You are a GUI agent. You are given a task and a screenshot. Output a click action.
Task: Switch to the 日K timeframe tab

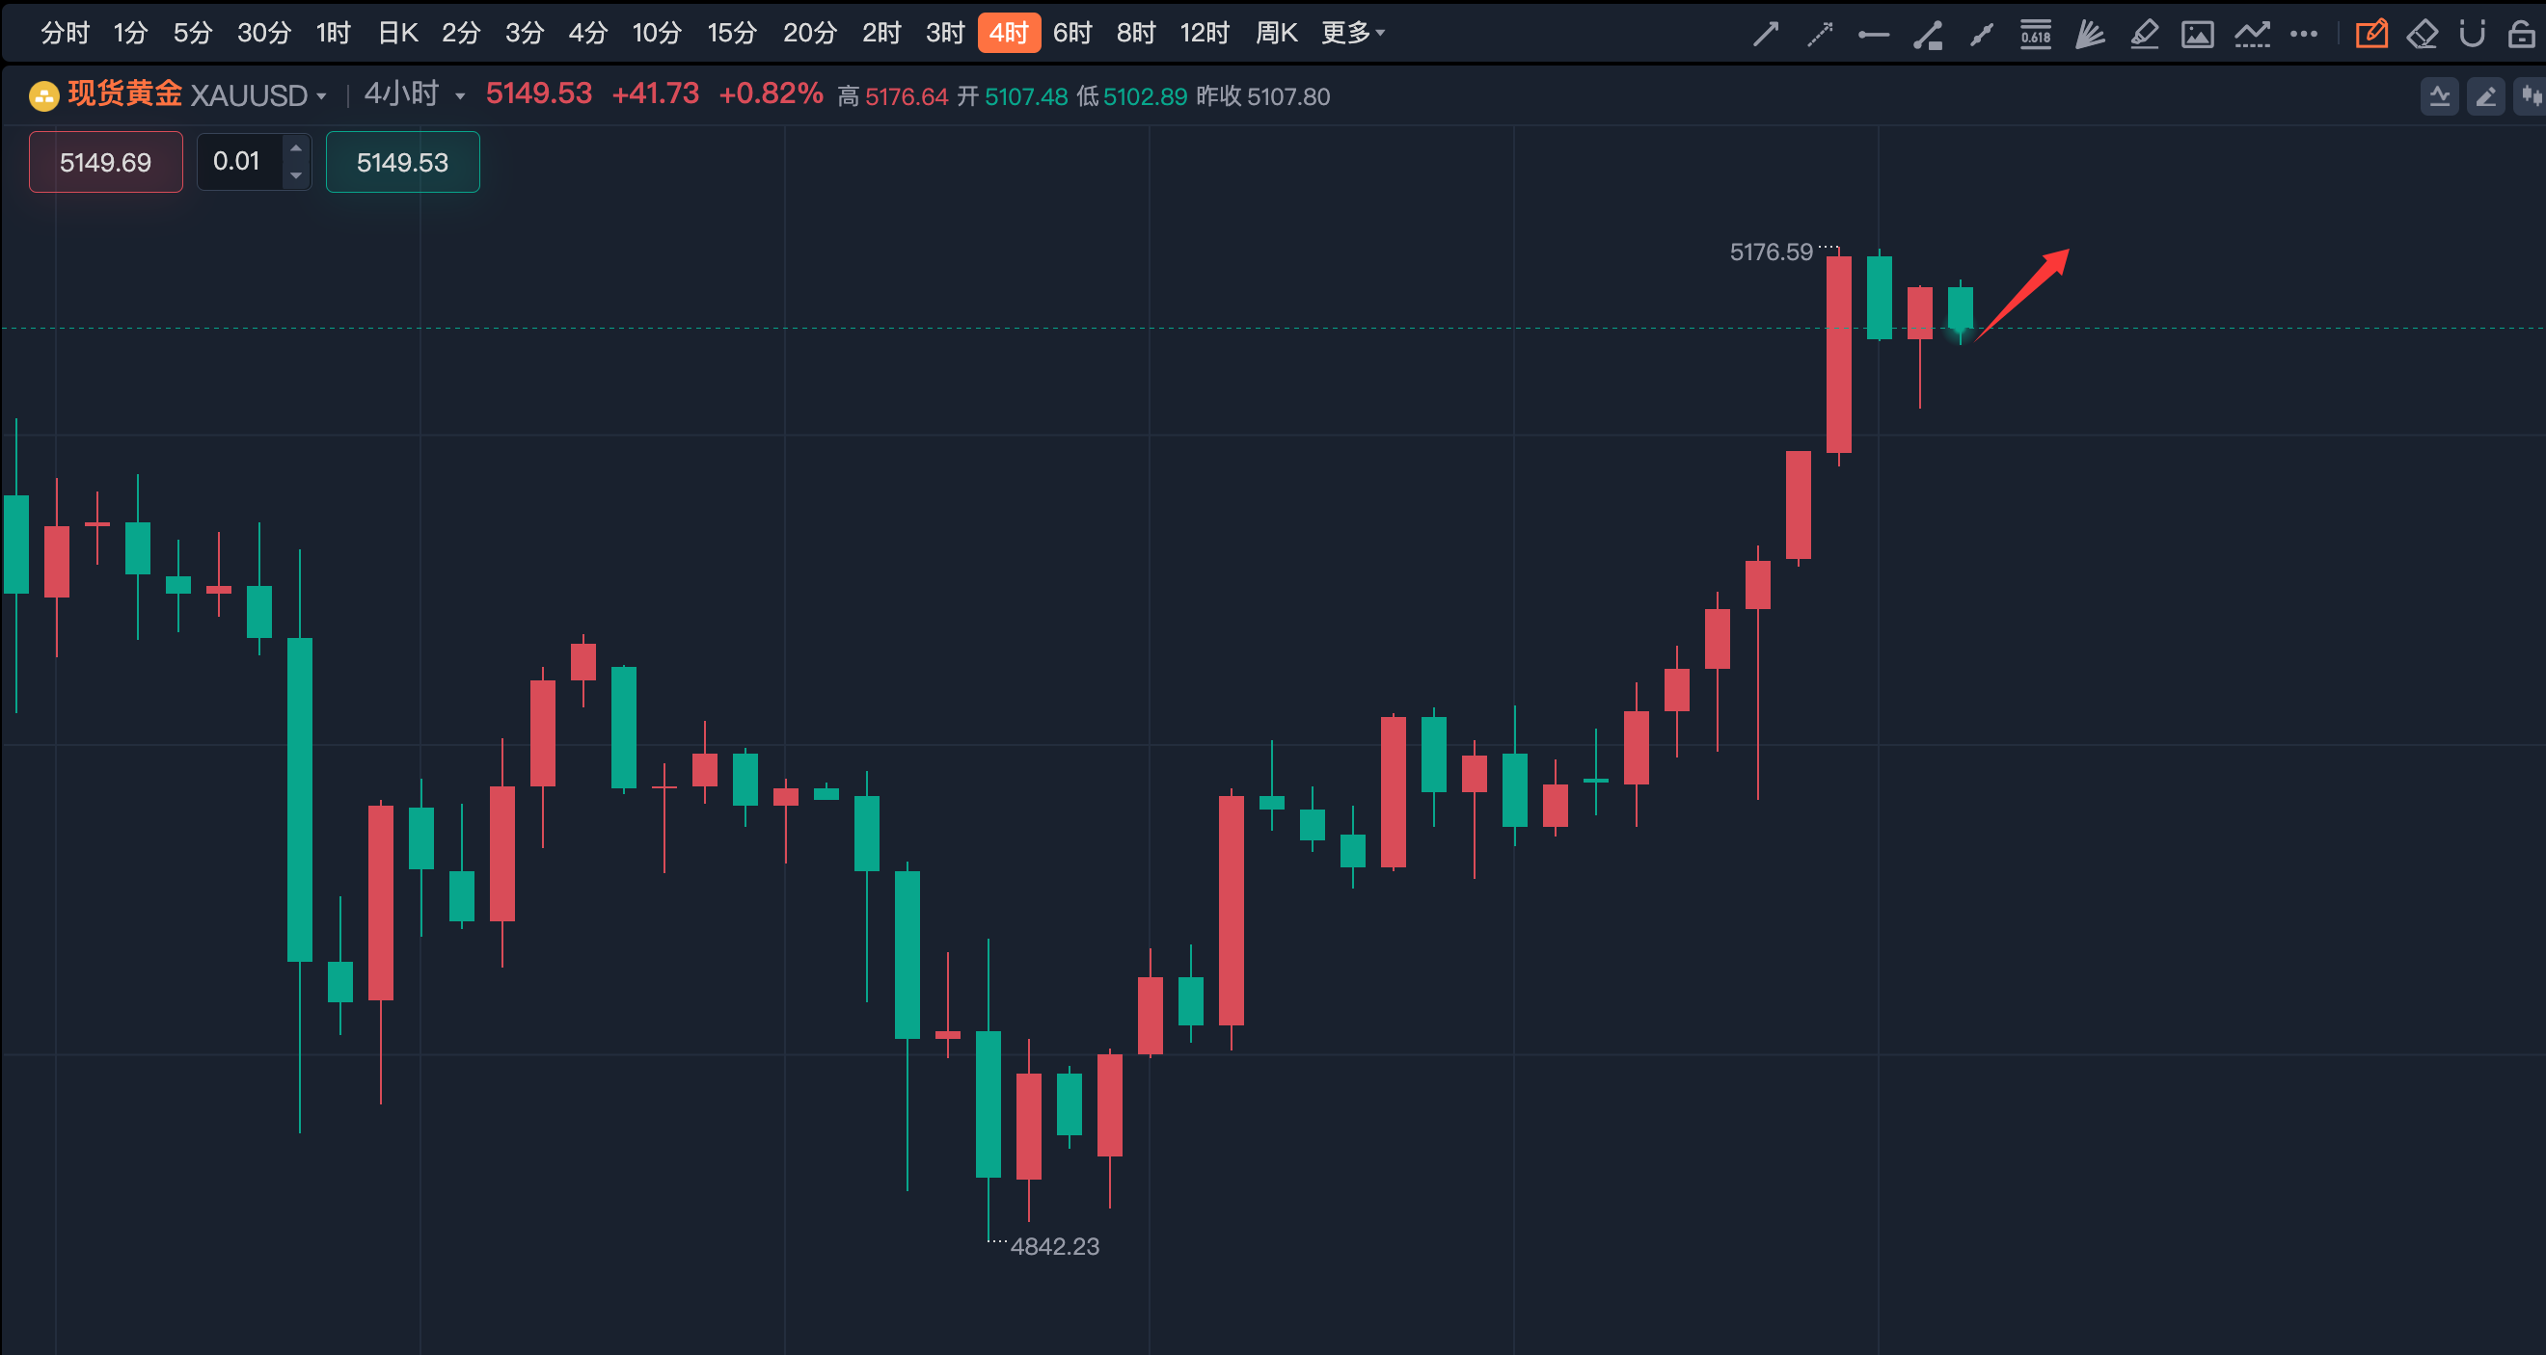tap(397, 33)
